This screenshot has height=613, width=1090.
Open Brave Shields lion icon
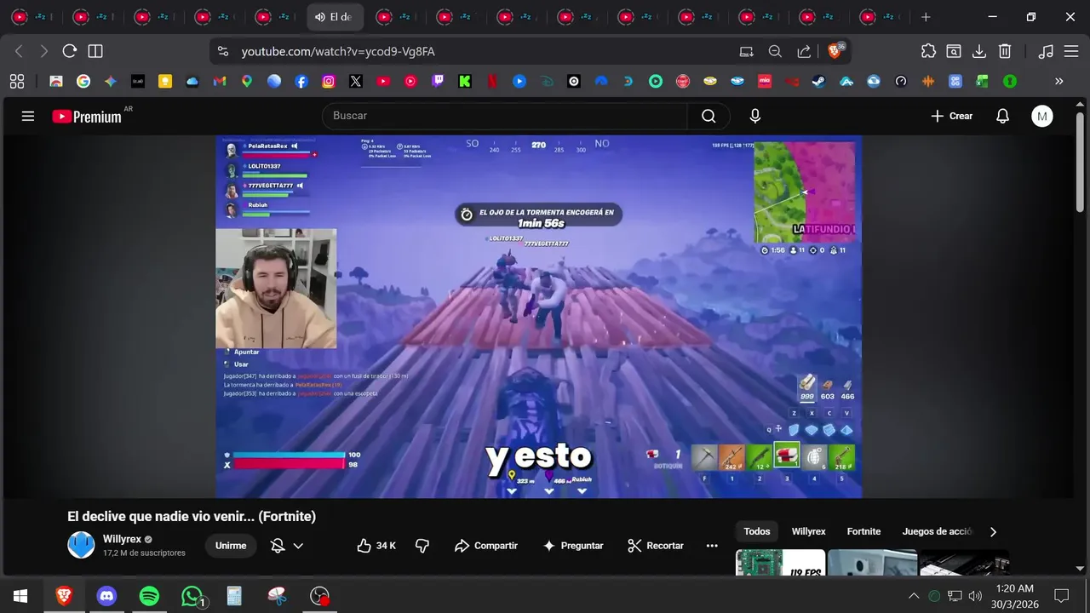(x=835, y=51)
